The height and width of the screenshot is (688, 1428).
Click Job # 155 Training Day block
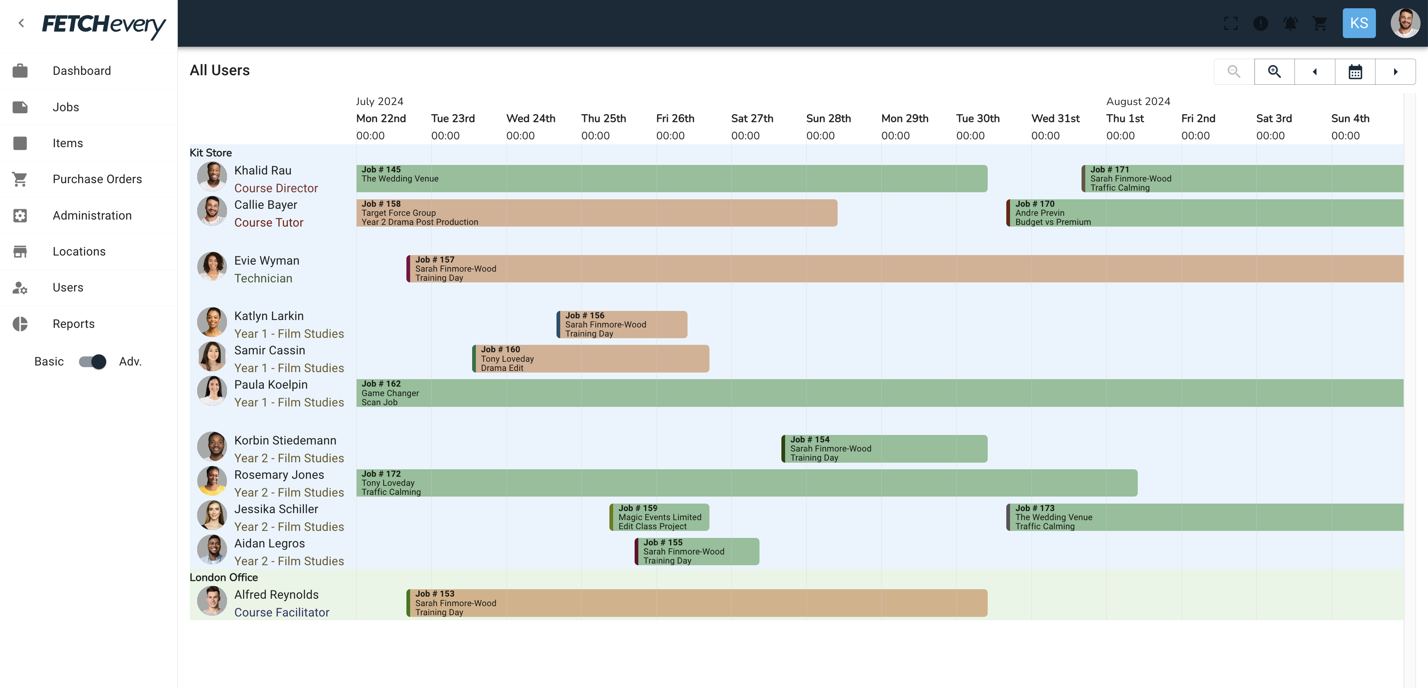(696, 551)
